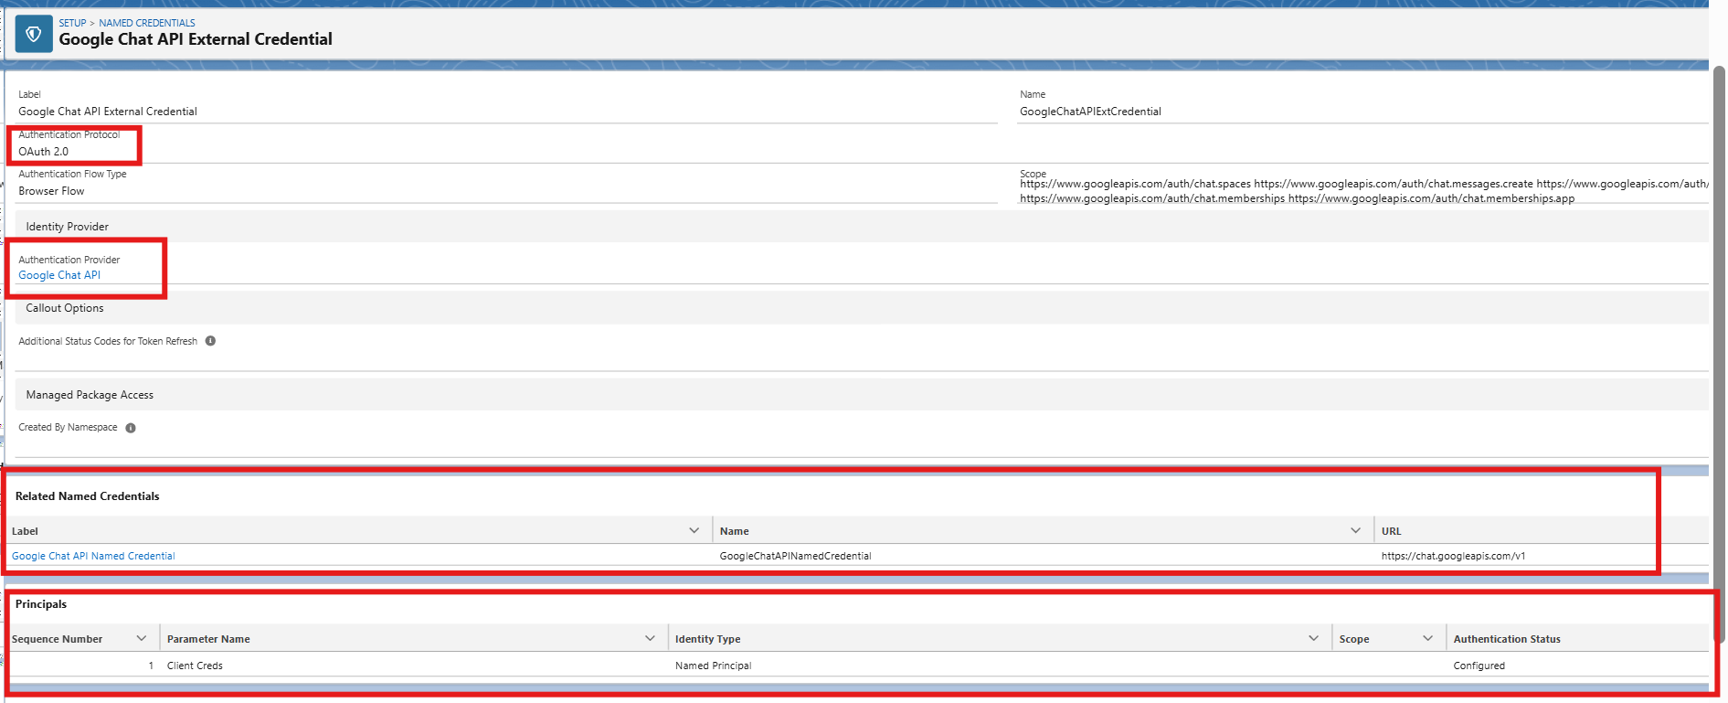
Task: Click Authentication Status column header
Action: (1507, 639)
